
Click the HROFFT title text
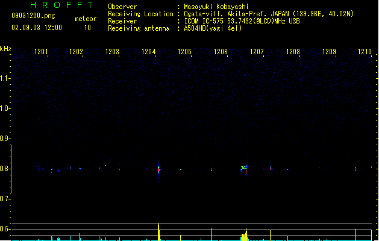coord(61,5)
